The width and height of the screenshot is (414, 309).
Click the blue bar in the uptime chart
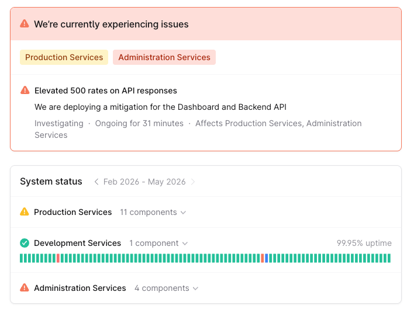(267, 258)
